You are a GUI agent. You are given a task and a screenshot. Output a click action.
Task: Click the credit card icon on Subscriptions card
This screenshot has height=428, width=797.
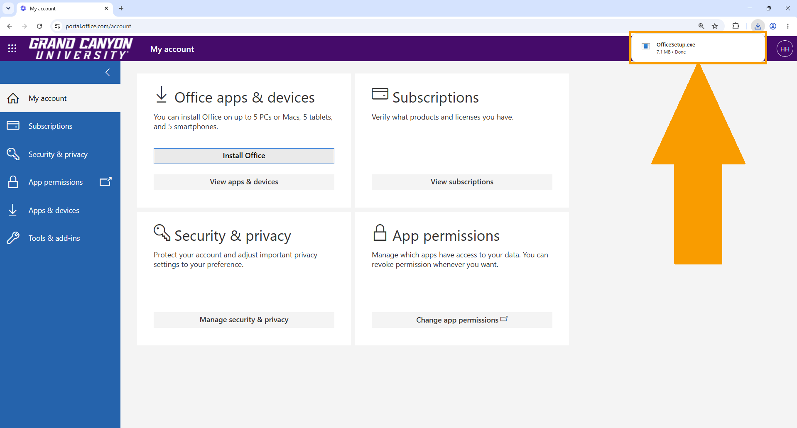(x=380, y=94)
